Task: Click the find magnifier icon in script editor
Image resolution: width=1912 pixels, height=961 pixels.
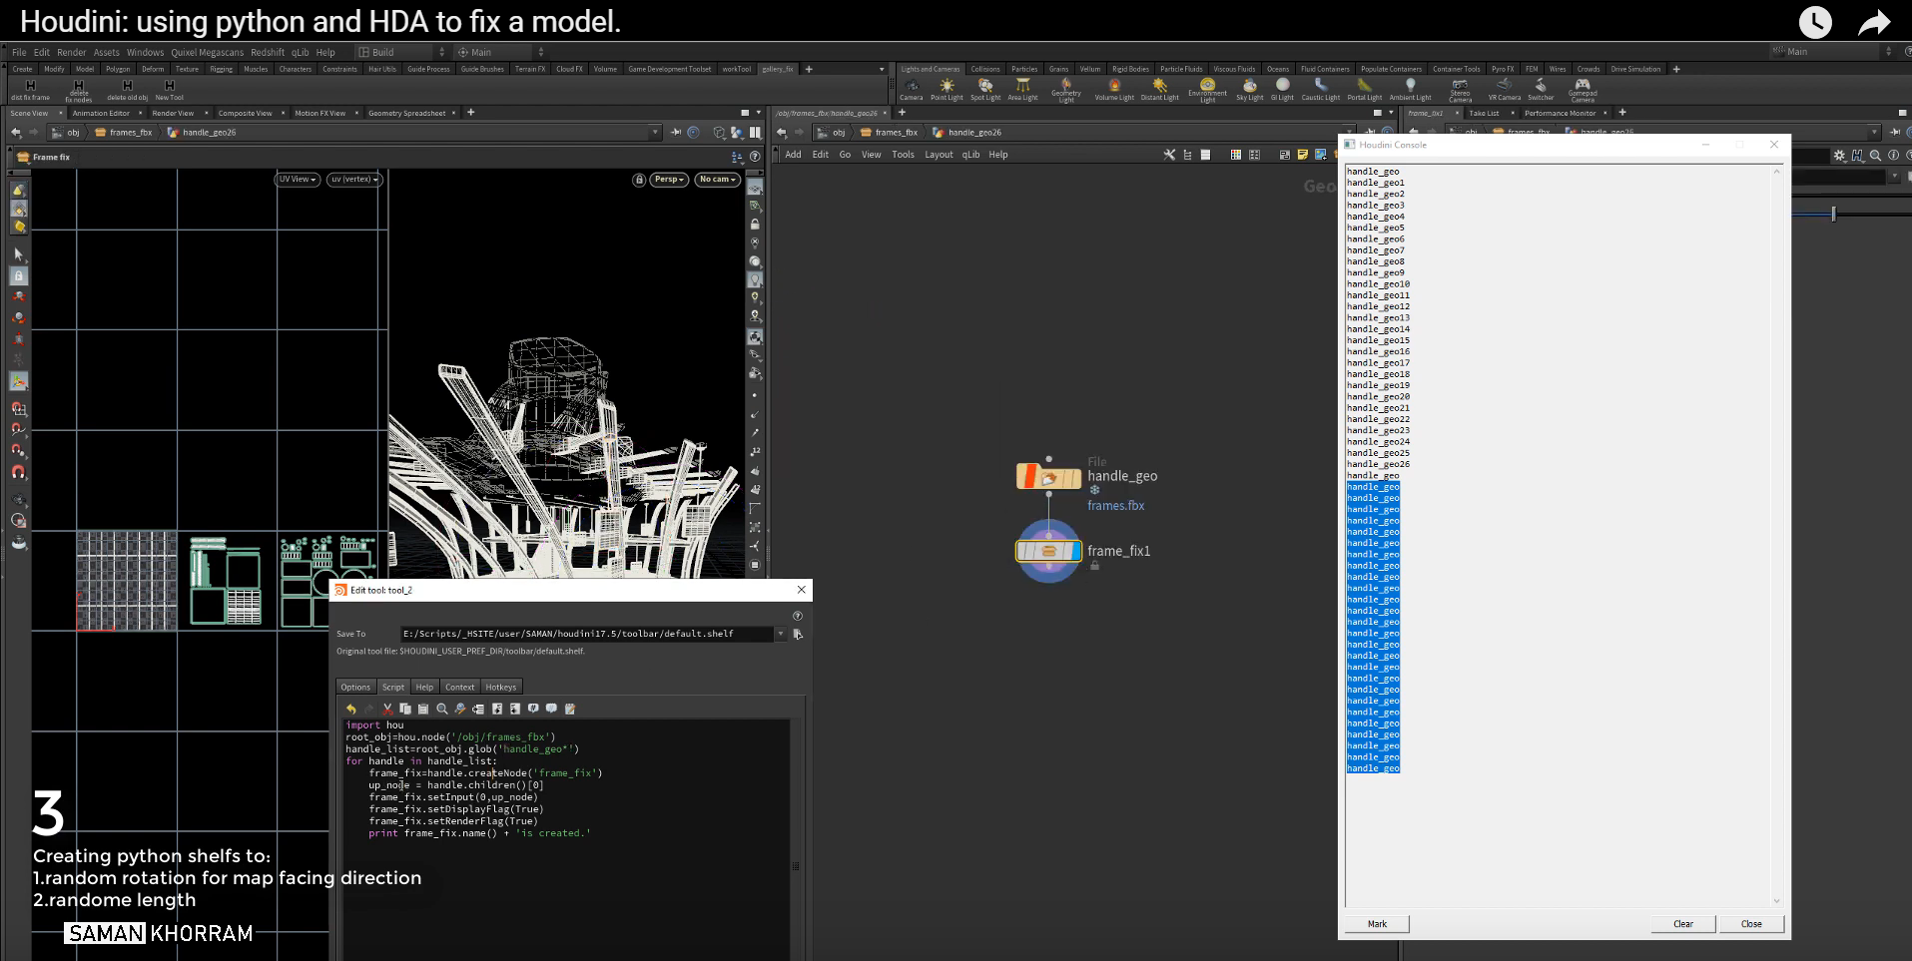Action: (441, 709)
